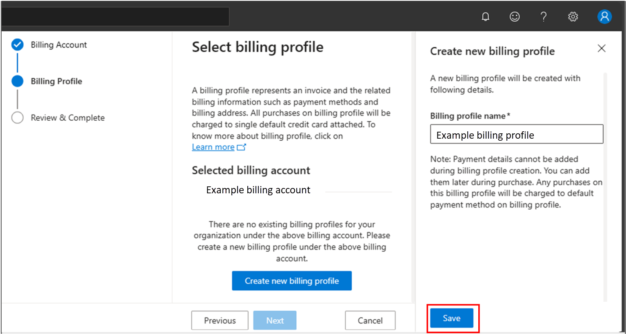Close the Create new billing profile panel
626x334 pixels.
point(602,49)
